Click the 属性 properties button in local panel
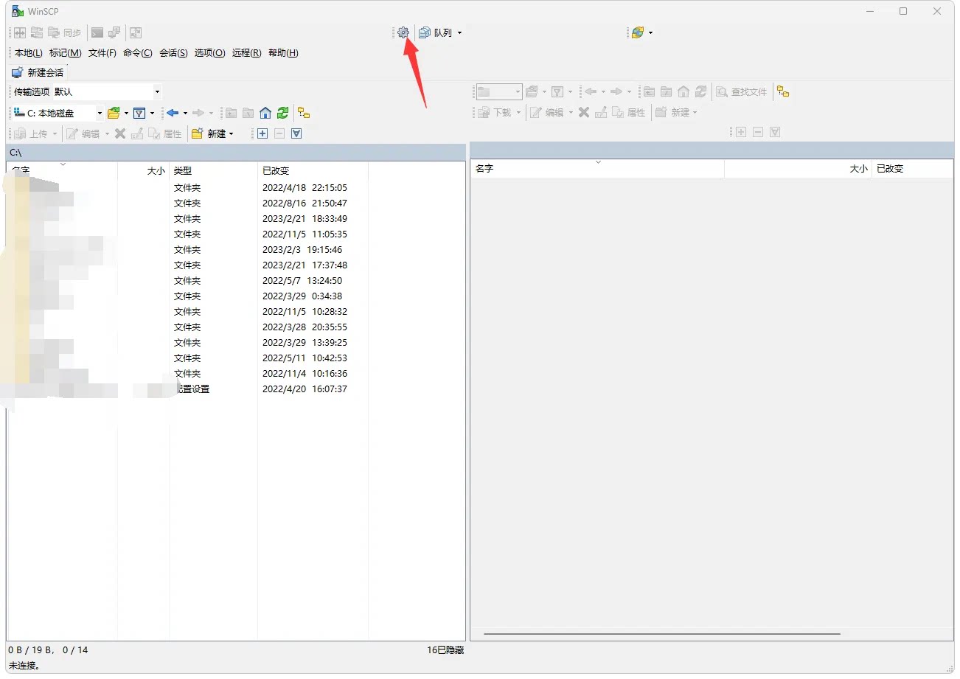Screen dimensions: 960x679 tap(165, 133)
